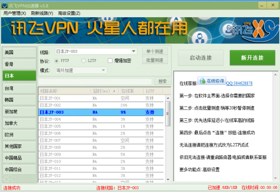Sort by L2TP column header
This screenshot has height=192, width=280.
pos(153,91)
